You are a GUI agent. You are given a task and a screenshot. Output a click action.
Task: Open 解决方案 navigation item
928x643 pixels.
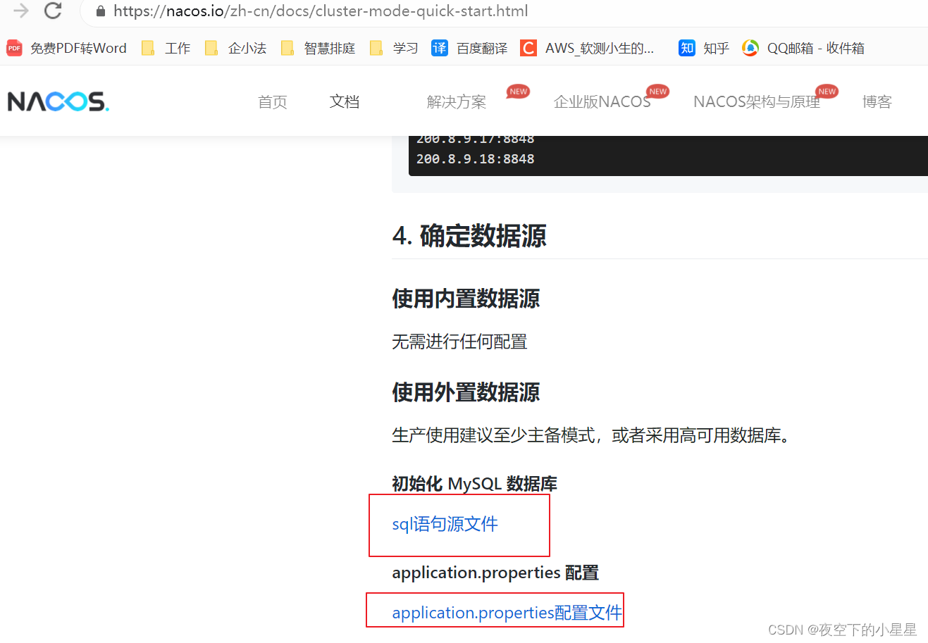[457, 102]
